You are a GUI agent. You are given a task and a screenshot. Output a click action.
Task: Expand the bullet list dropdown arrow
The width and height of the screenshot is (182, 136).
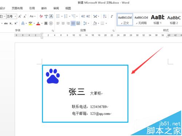62,16
